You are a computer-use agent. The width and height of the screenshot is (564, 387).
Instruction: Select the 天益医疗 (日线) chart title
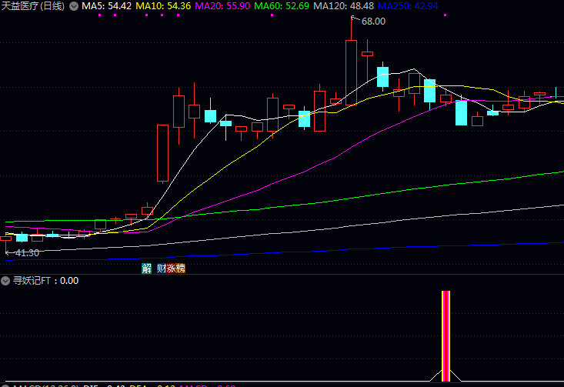(33, 6)
